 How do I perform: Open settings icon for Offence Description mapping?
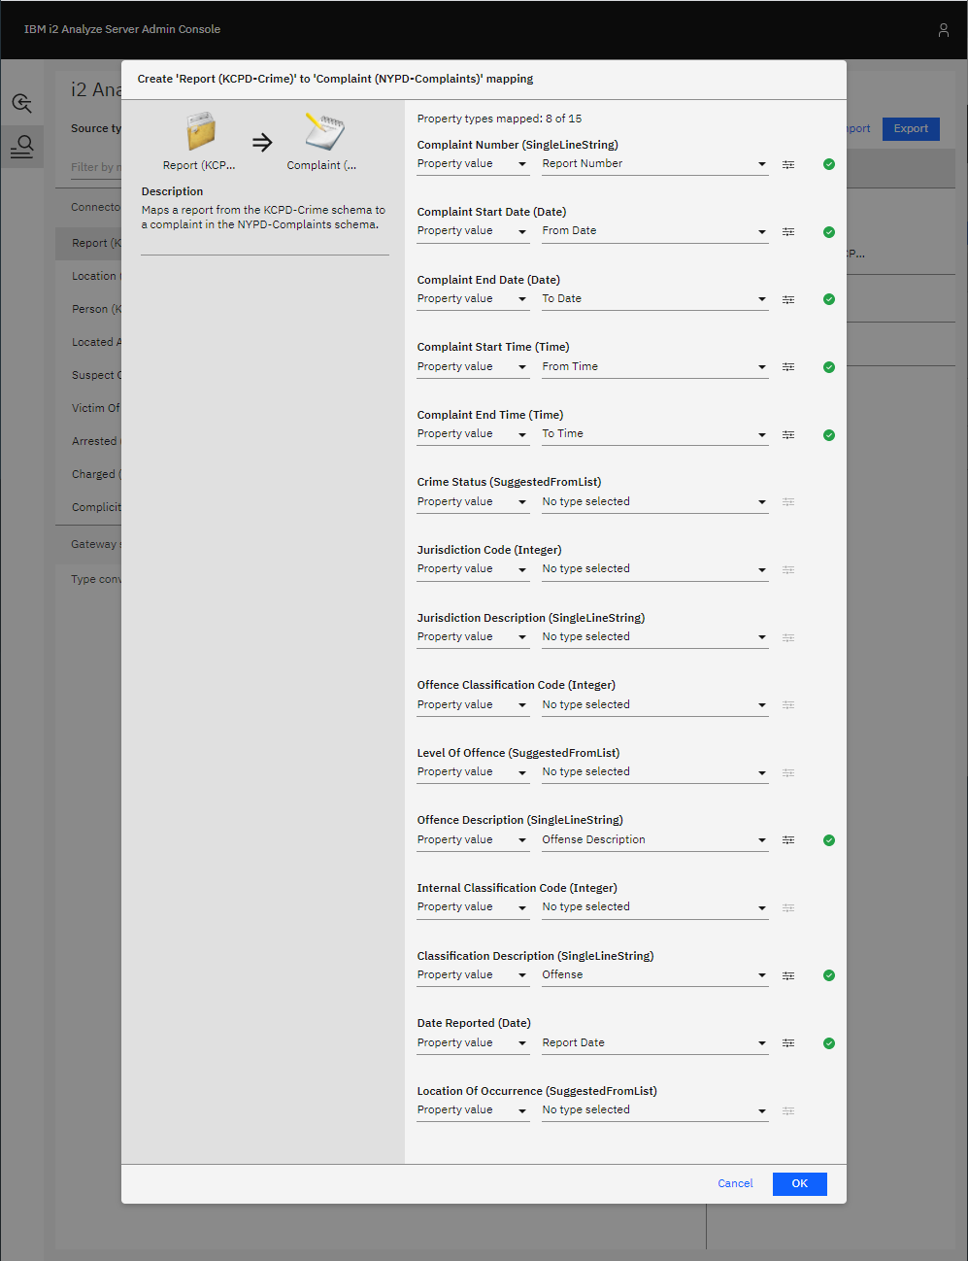pos(788,840)
